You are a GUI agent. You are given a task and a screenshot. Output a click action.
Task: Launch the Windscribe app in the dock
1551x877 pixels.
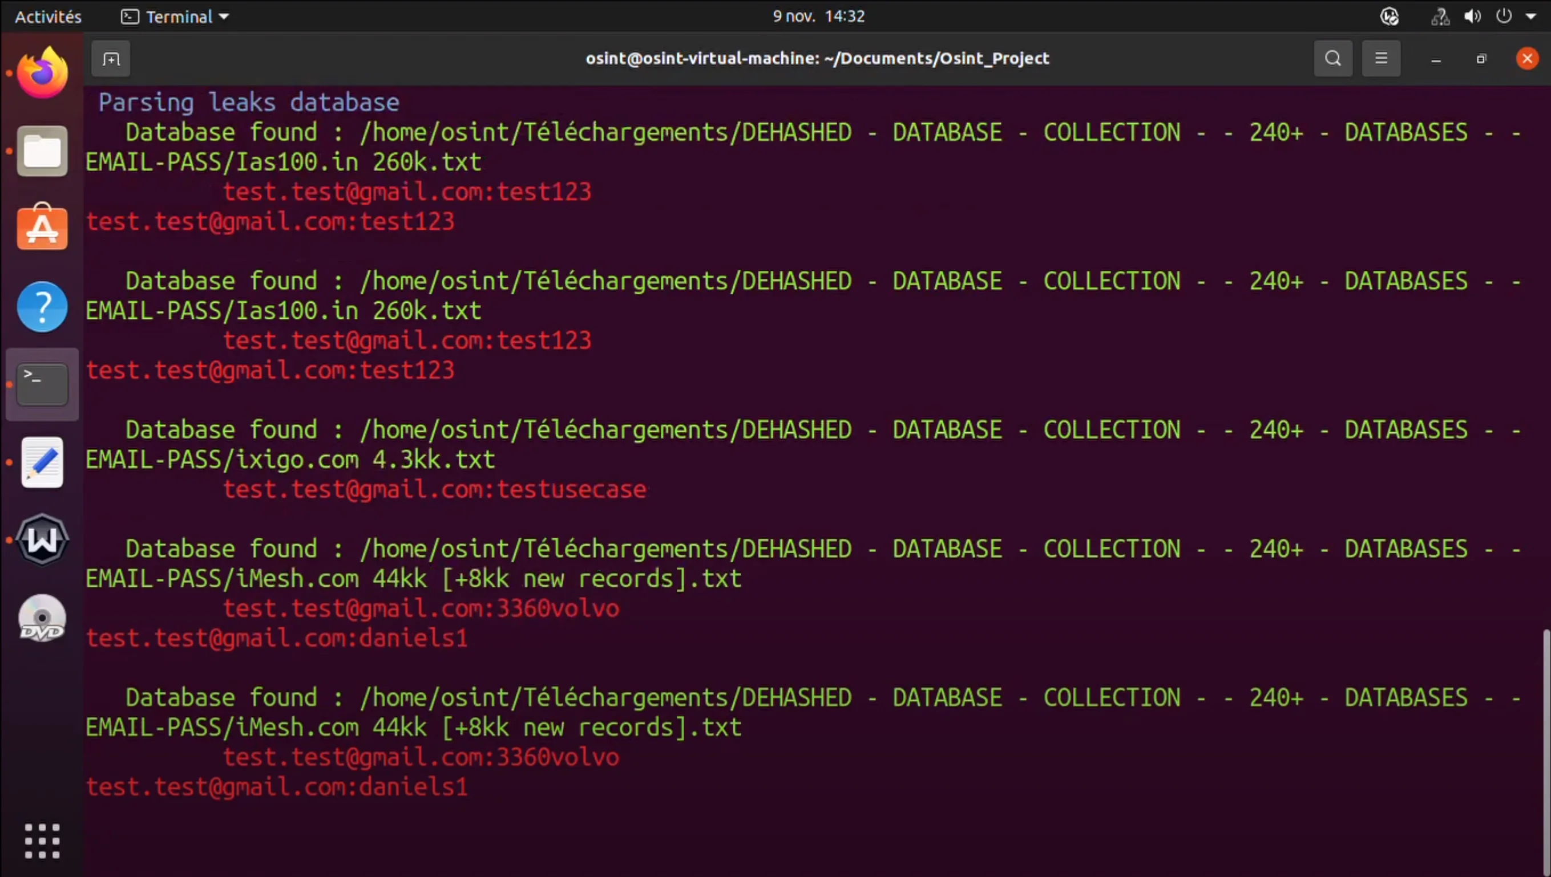tap(42, 539)
